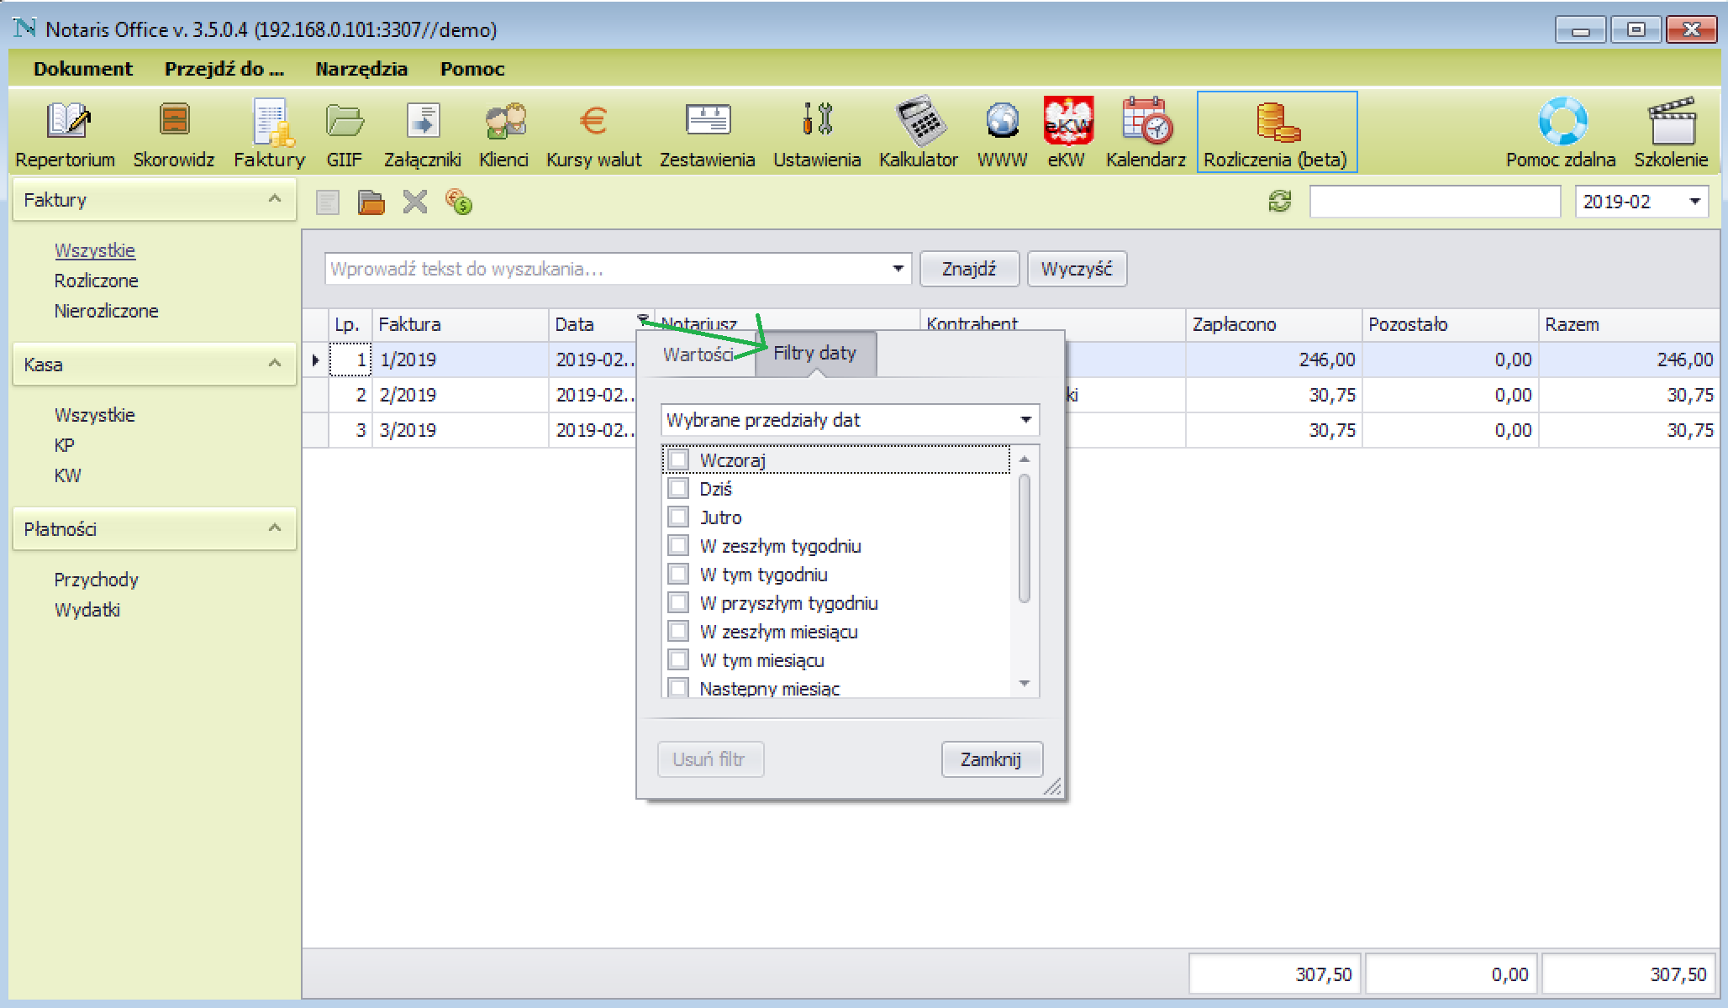The image size is (1728, 1008).
Task: Click the filter list scroll up arrow
Action: point(1024,459)
